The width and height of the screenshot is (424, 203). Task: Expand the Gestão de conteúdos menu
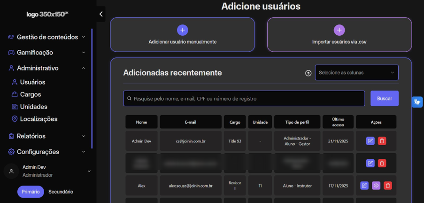(47, 37)
